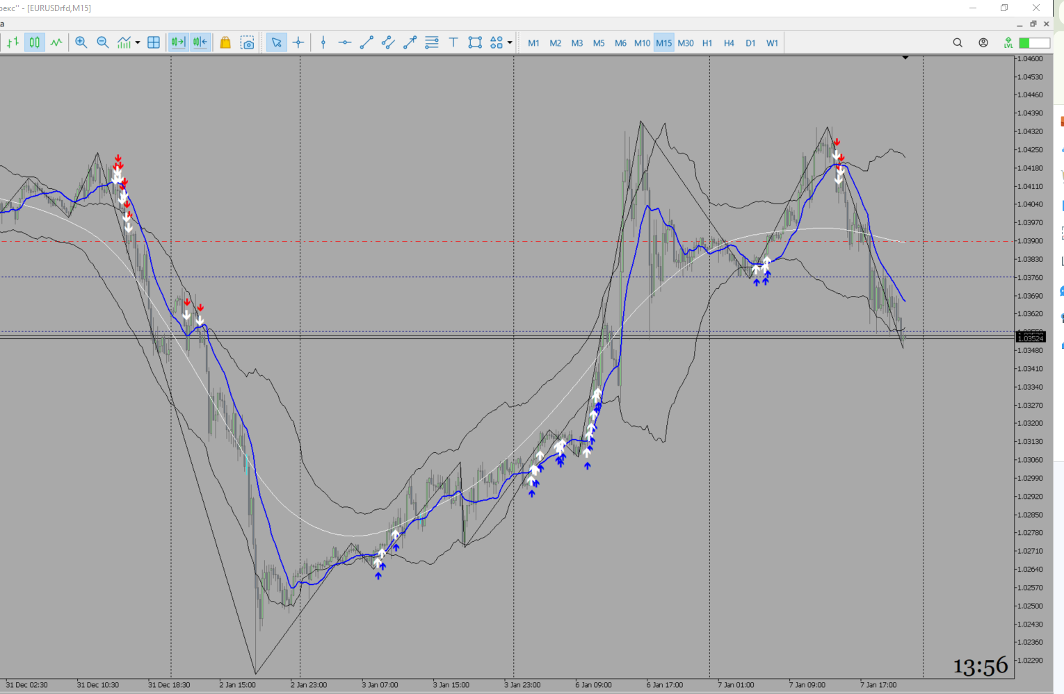Restore the inner chart window

1033,24
